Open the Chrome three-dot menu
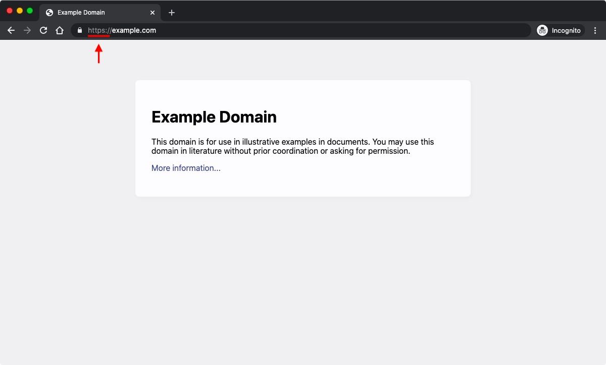Image resolution: width=606 pixels, height=365 pixels. pyautogui.click(x=595, y=30)
